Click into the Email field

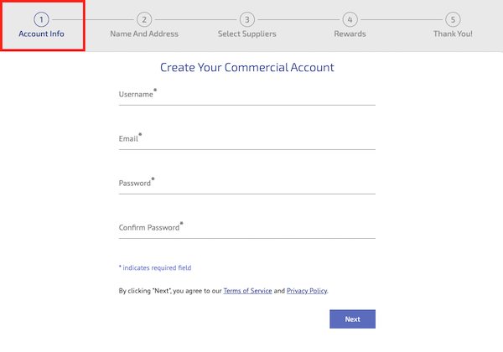pos(247,140)
